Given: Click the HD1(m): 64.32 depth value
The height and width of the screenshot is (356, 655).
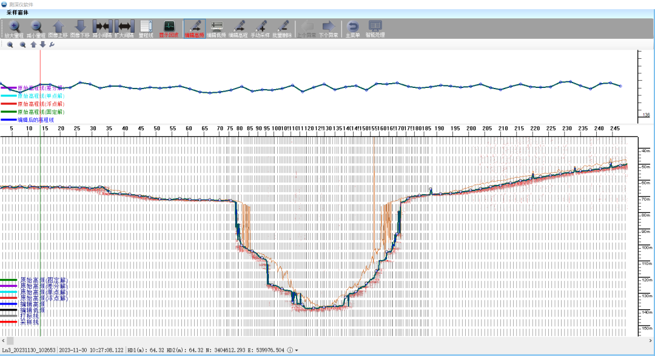Looking at the screenshot, I should tap(146, 350).
